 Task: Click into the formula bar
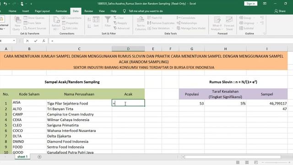click(x=171, y=41)
